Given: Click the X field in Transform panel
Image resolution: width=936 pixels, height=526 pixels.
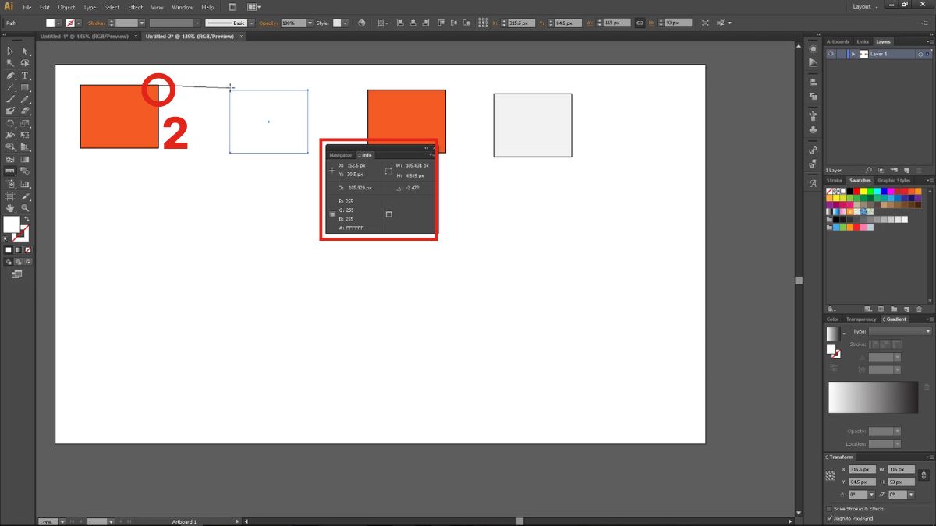Looking at the screenshot, I should click(x=862, y=470).
